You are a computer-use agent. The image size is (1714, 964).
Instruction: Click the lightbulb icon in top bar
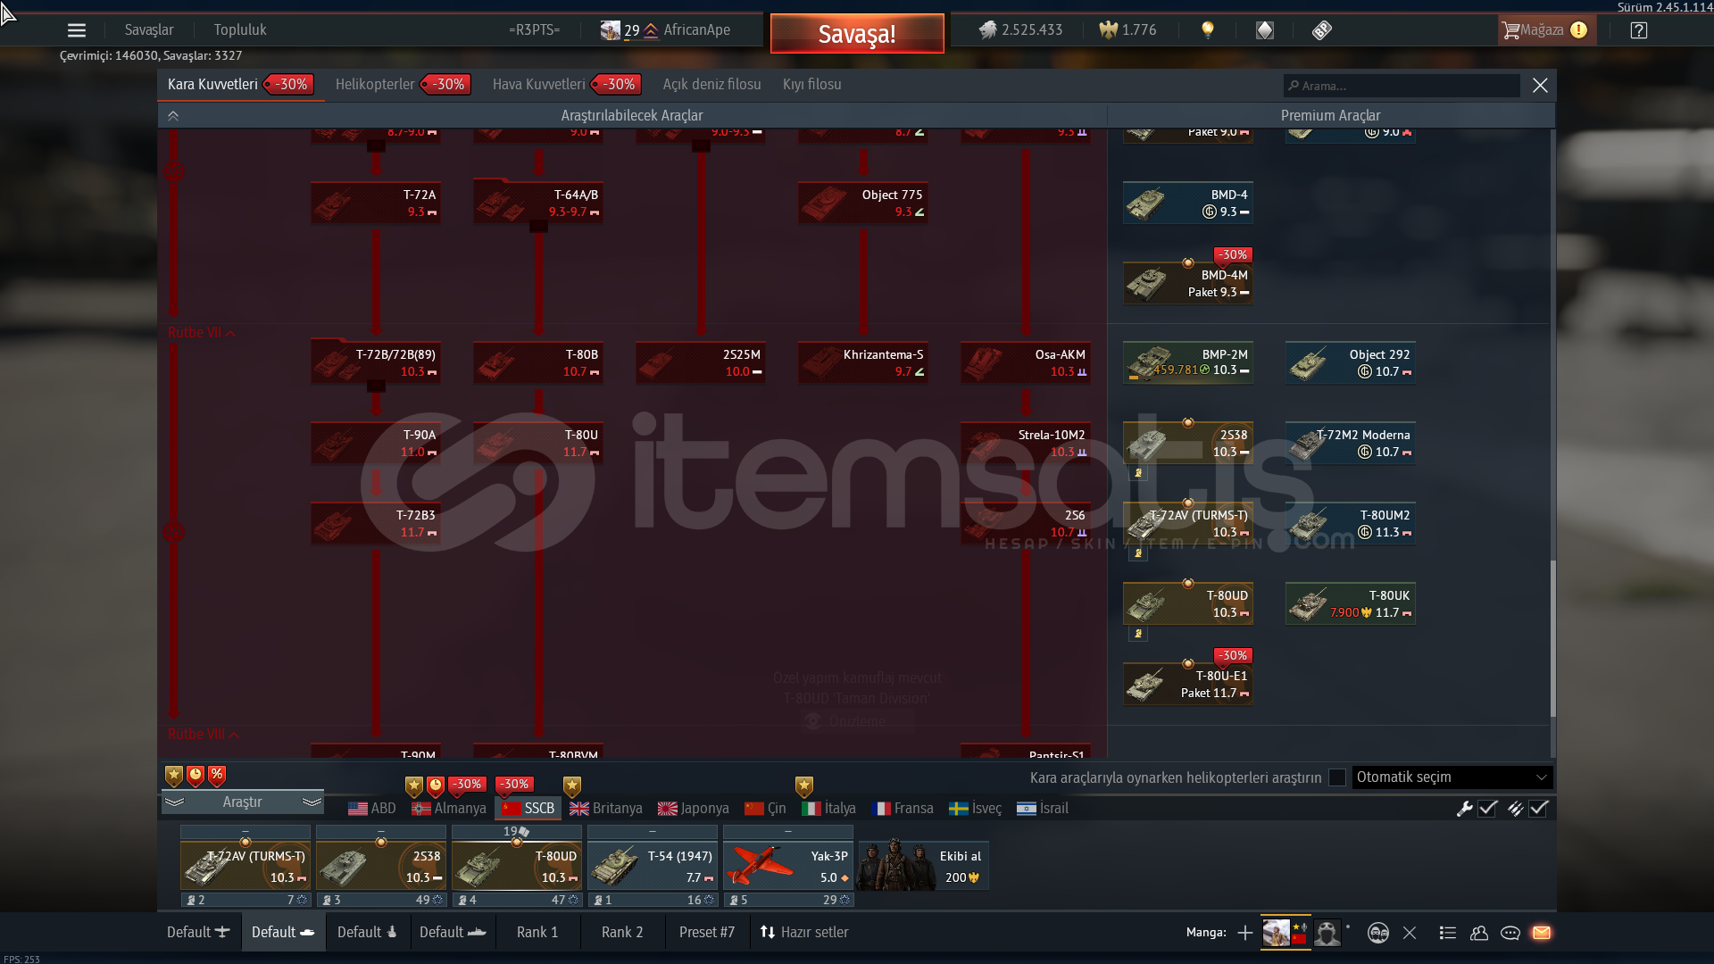pos(1208,30)
